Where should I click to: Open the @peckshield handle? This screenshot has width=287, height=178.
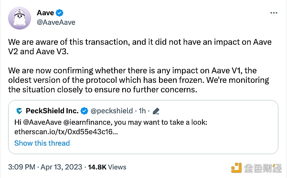coord(112,111)
